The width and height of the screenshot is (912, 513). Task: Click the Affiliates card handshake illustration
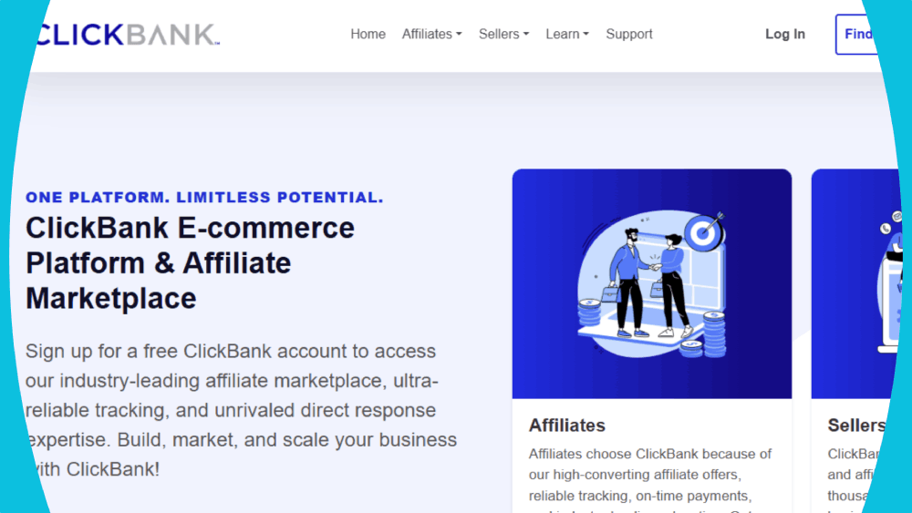tap(651, 283)
